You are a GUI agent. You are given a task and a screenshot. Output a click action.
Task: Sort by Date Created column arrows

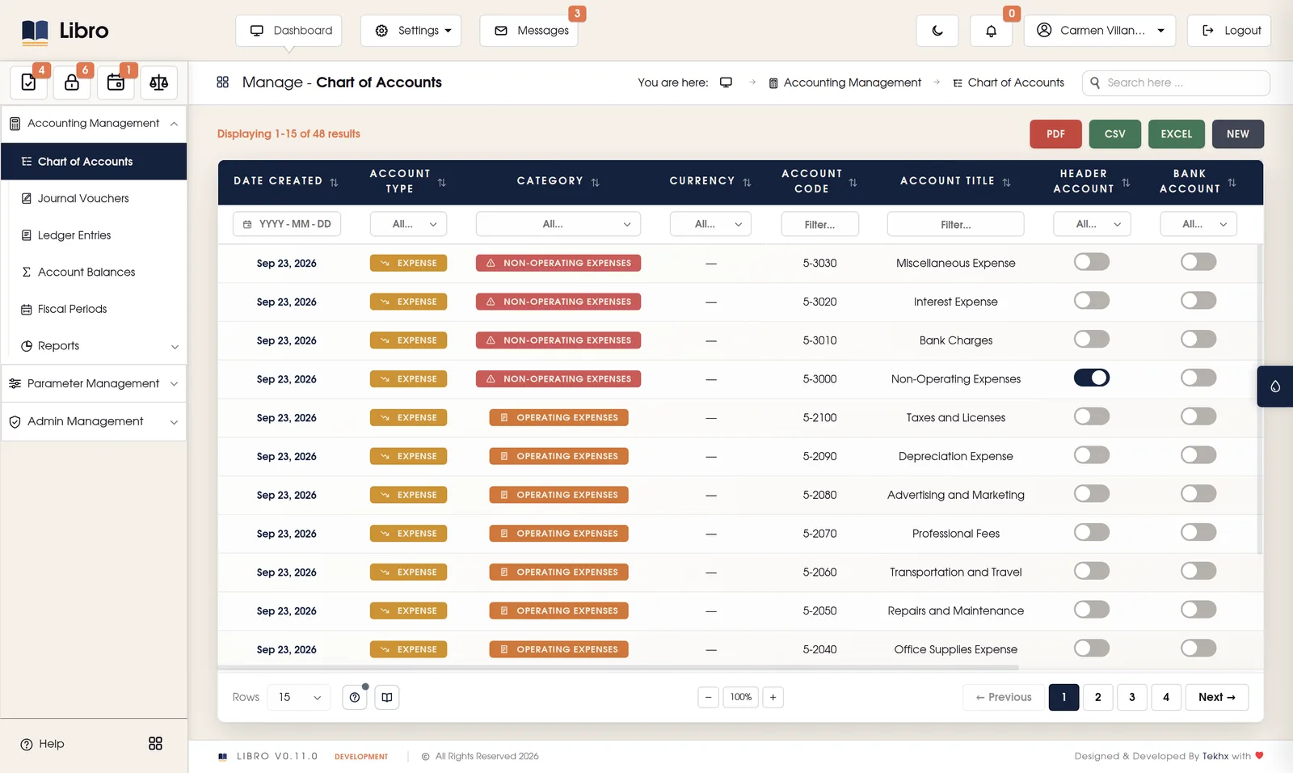click(334, 182)
